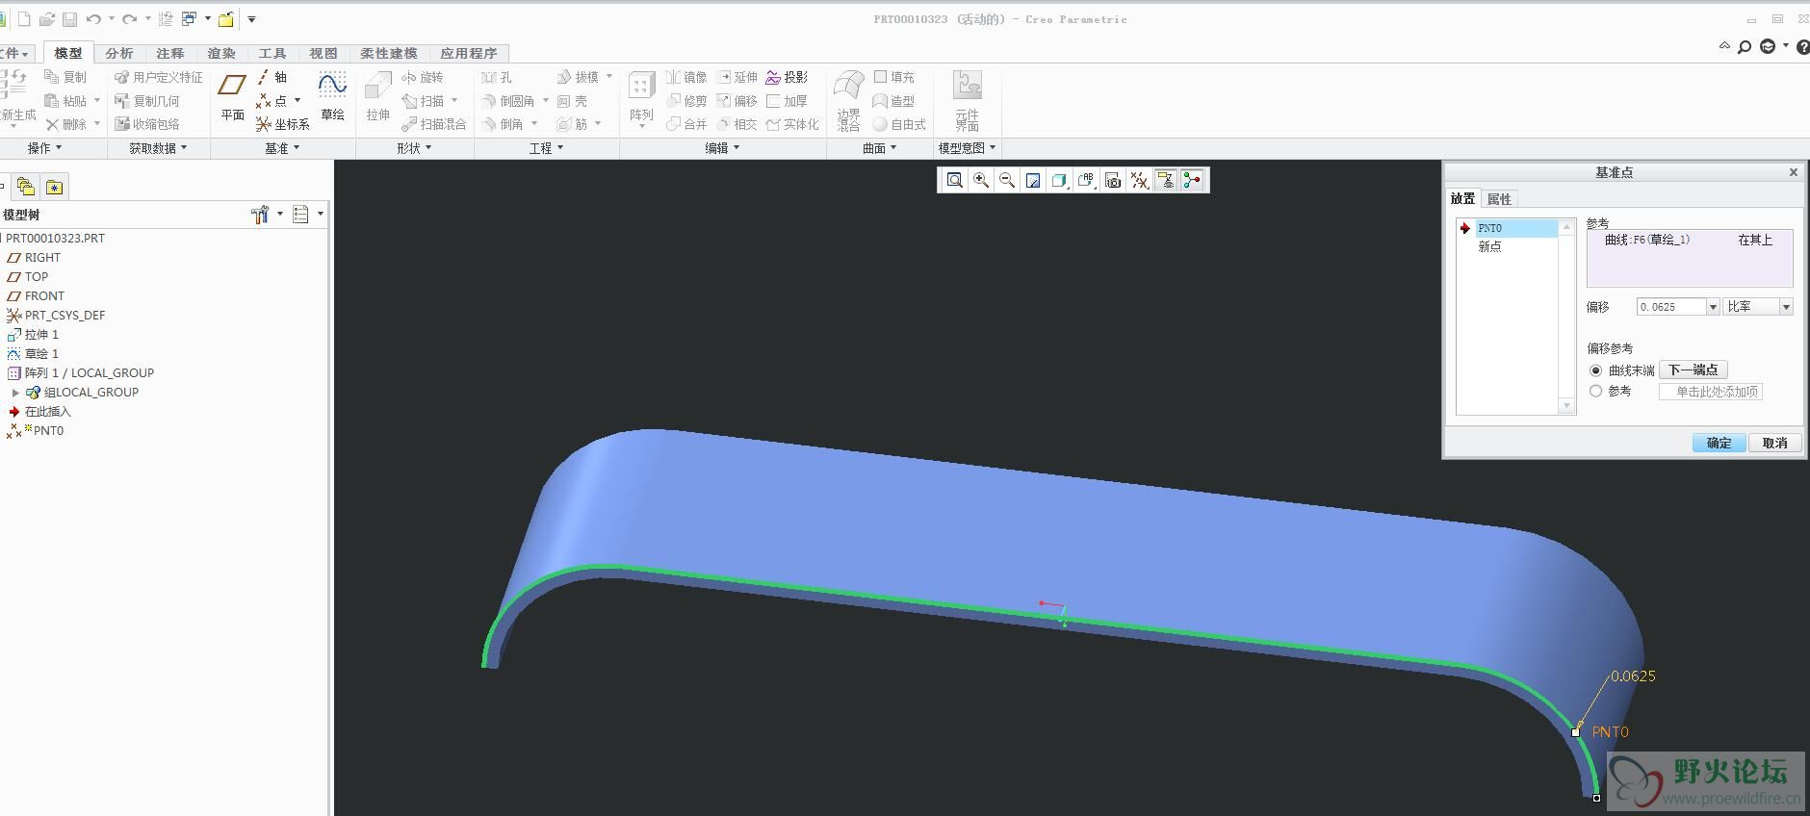Open the datum display filters icon
The height and width of the screenshot is (816, 1810).
[x=1139, y=180]
